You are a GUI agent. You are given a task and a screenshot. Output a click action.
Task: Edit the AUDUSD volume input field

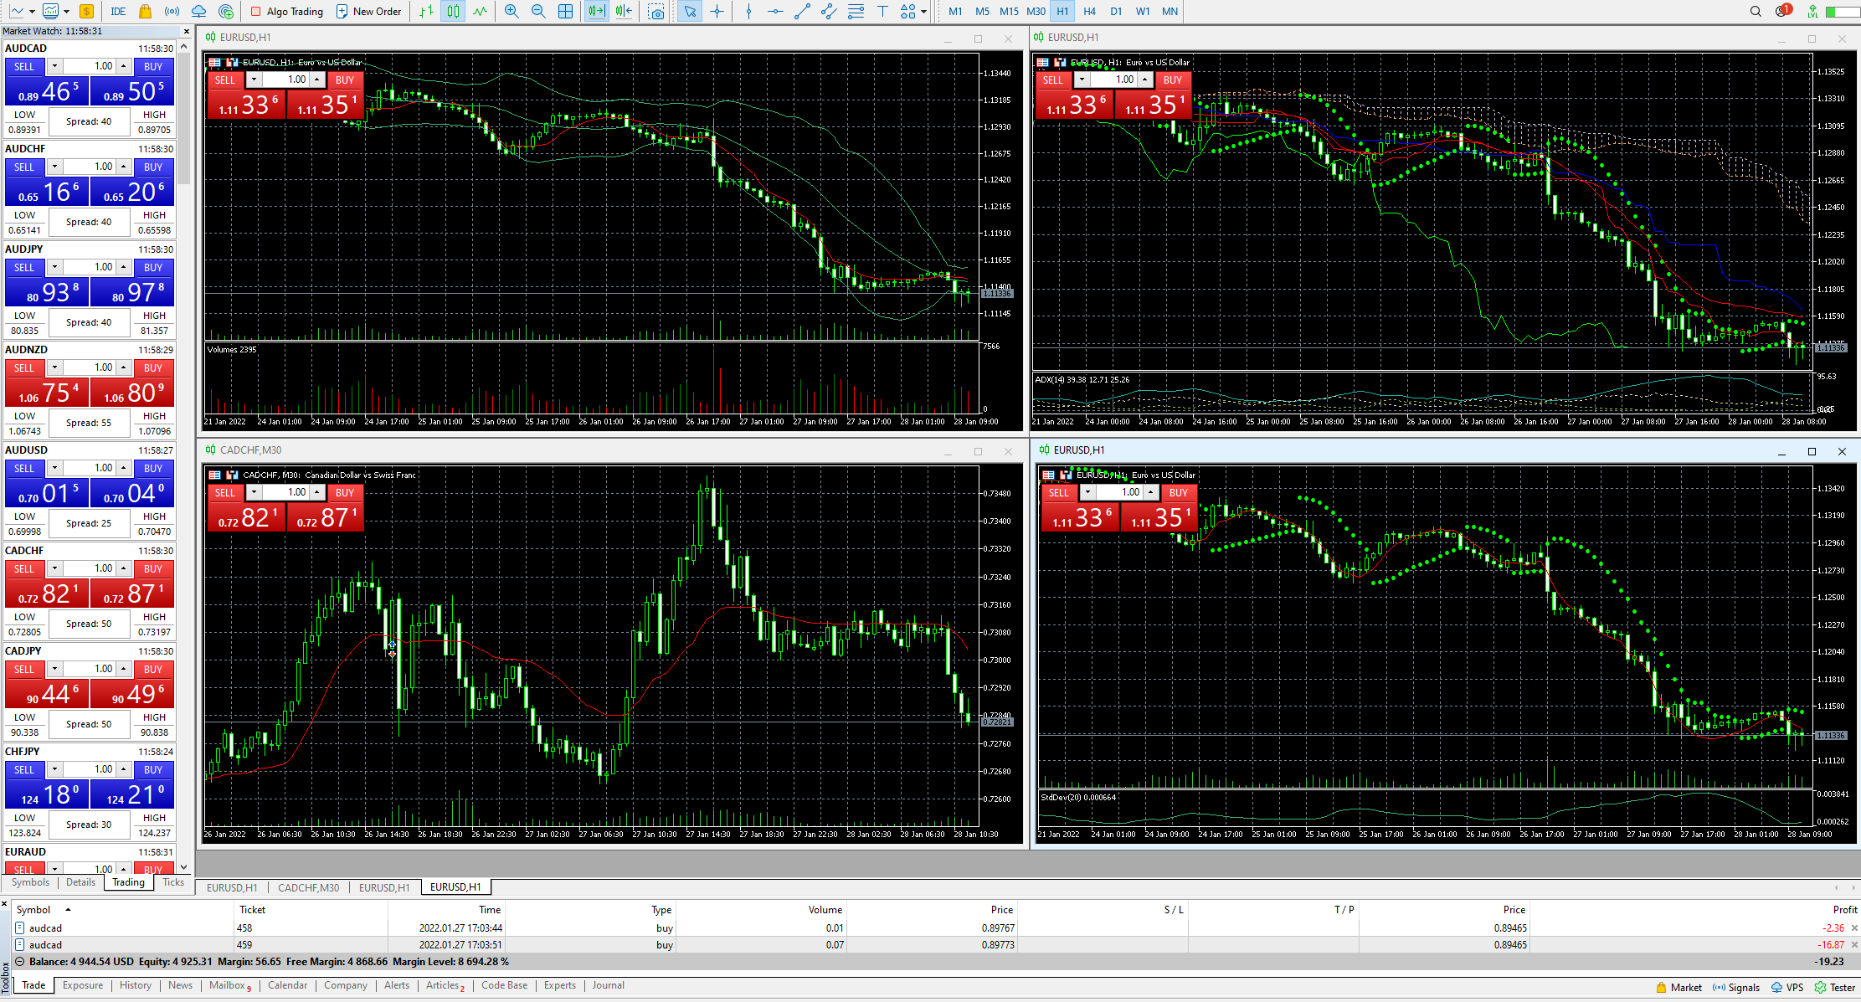(x=89, y=468)
